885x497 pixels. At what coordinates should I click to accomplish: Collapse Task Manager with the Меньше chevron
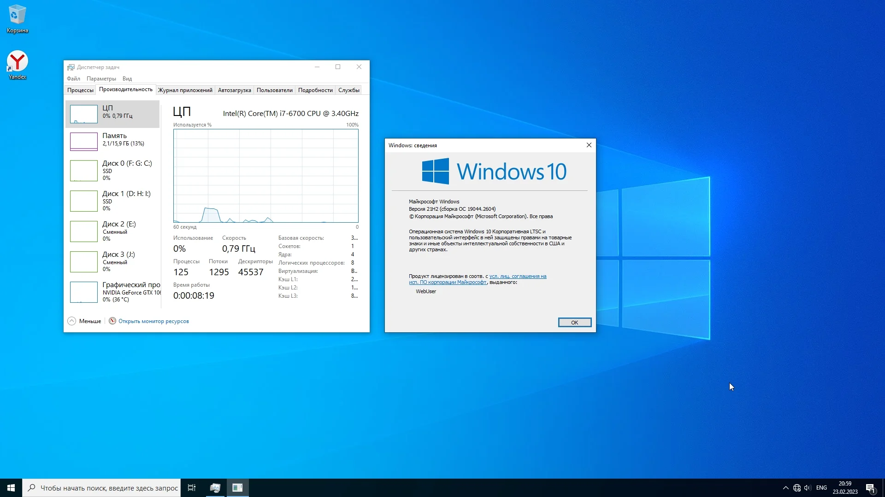pyautogui.click(x=72, y=321)
